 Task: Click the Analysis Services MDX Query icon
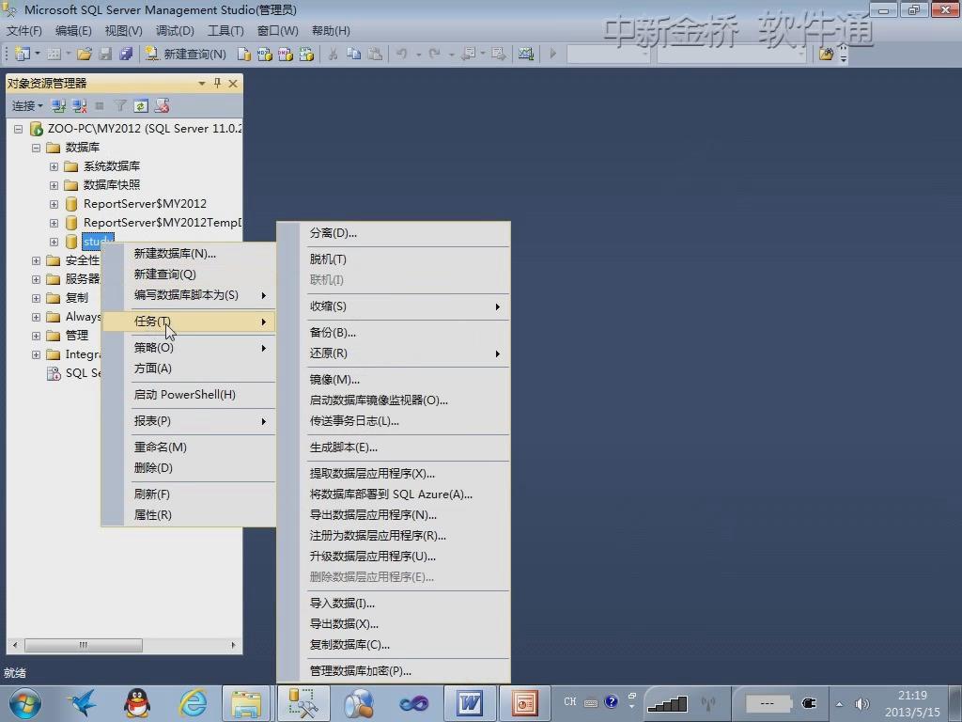pyautogui.click(x=264, y=54)
